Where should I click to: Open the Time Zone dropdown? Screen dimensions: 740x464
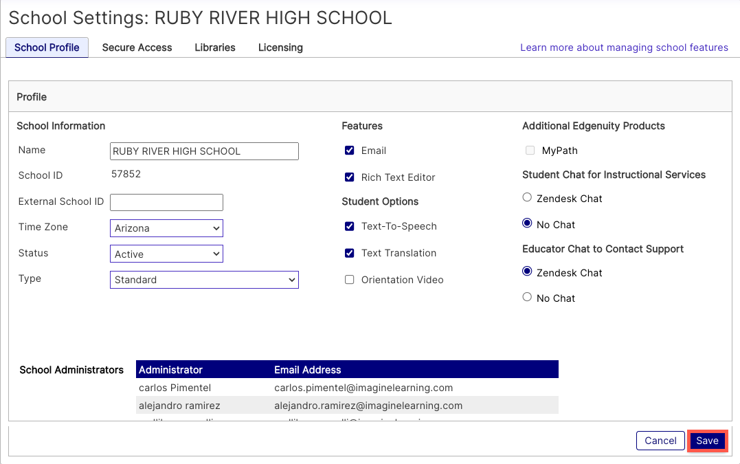[166, 228]
